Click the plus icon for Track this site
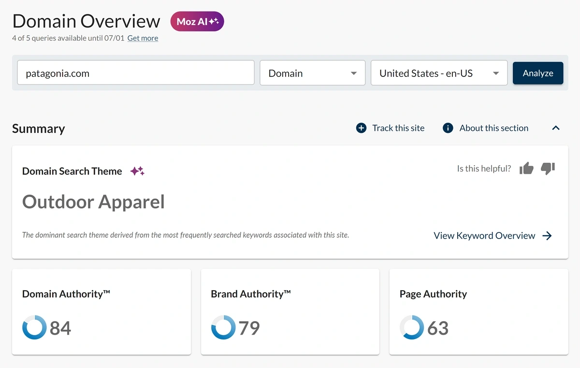Image resolution: width=580 pixels, height=368 pixels. pos(361,128)
